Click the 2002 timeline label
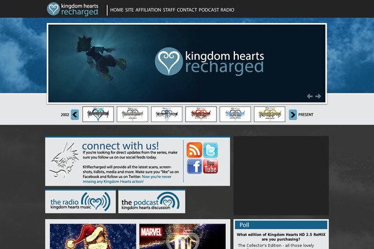The height and width of the screenshot is (249, 374). 65,115
